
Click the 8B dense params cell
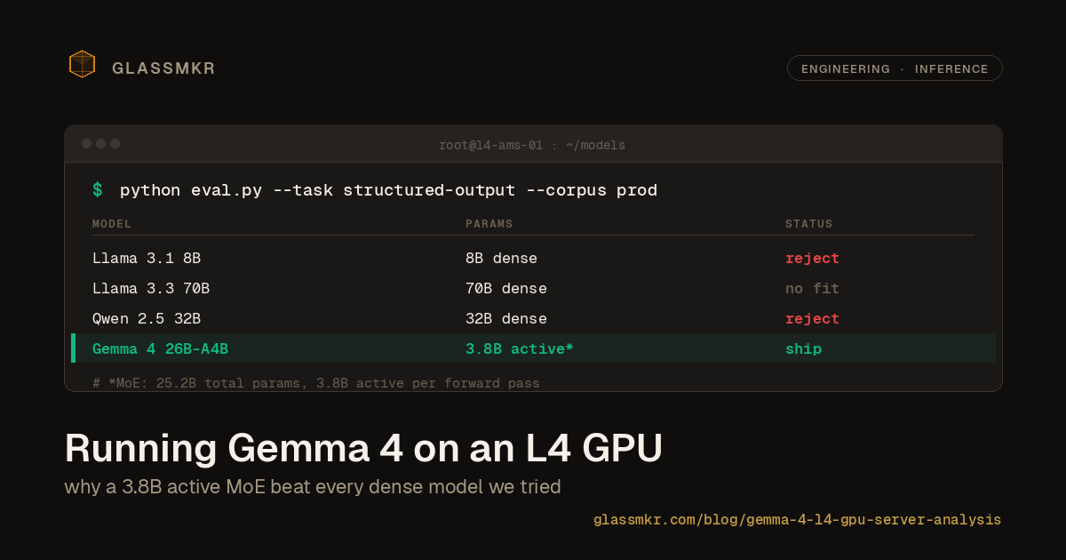501,259
